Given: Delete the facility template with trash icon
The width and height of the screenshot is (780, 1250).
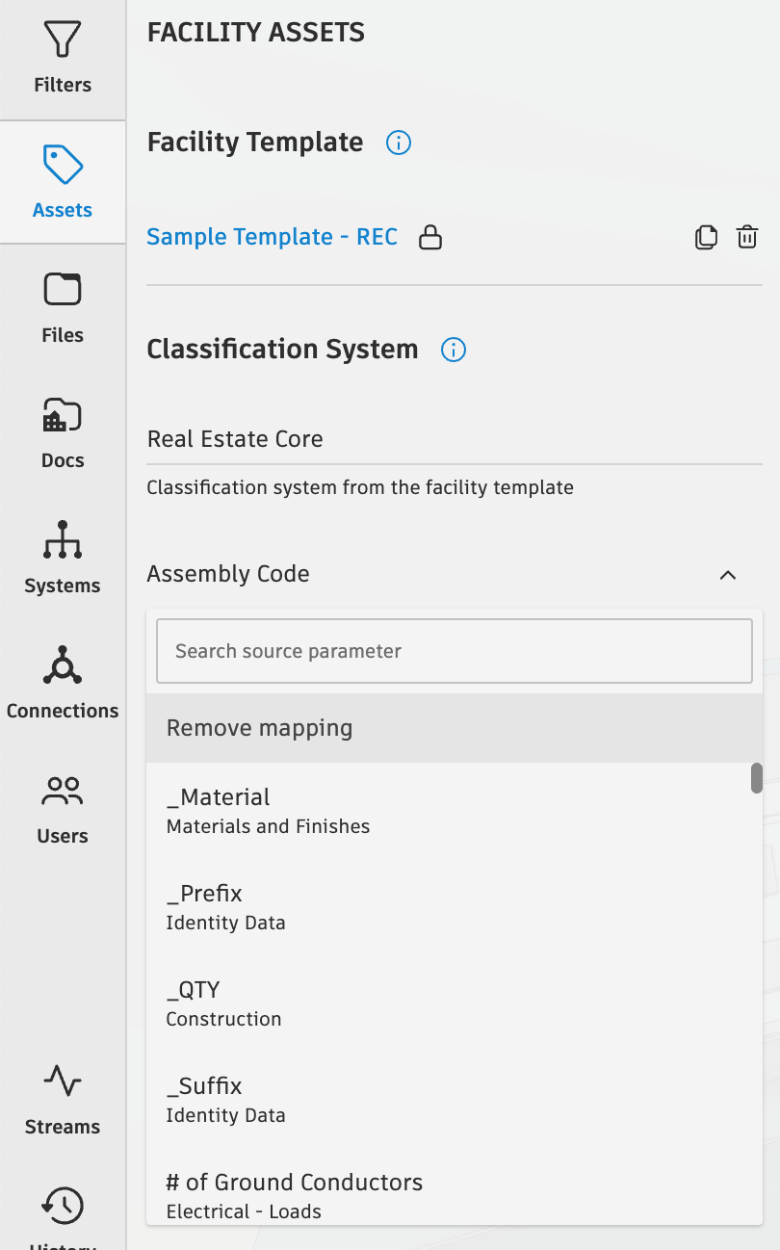Looking at the screenshot, I should pyautogui.click(x=747, y=237).
